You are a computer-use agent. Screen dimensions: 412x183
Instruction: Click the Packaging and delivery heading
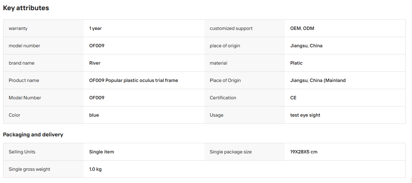click(x=33, y=134)
